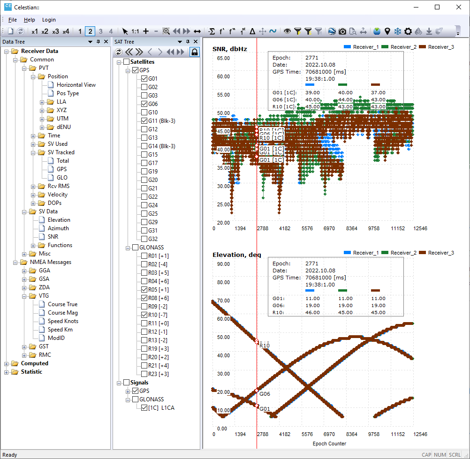470x459 pixels.
Task: Toggle the lock icon in SAT Tree
Action: (x=194, y=52)
